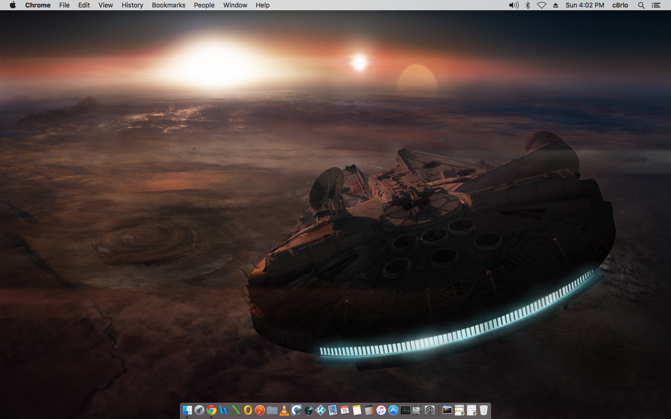The height and width of the screenshot is (419, 671).
Task: Open Finder from the dock
Action: point(187,410)
